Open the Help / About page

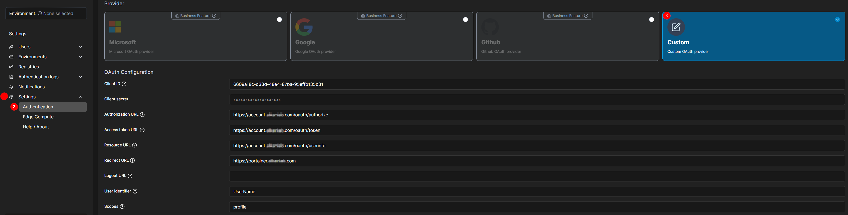click(36, 127)
